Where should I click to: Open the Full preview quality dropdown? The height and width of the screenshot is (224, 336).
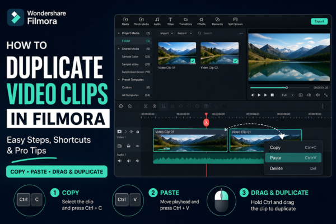[288, 95]
